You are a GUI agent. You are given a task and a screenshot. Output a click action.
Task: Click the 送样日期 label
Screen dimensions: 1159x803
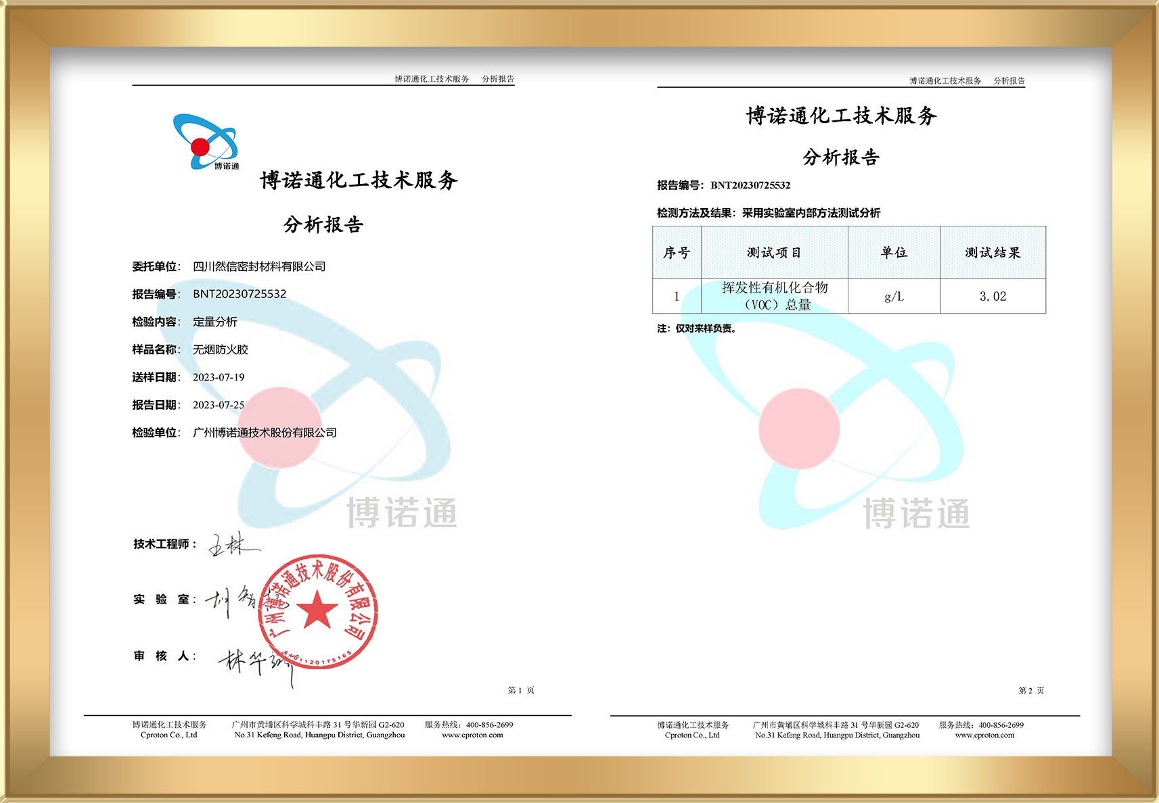pyautogui.click(x=155, y=377)
